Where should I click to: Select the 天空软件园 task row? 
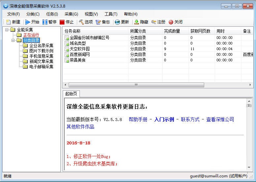click(x=158, y=49)
